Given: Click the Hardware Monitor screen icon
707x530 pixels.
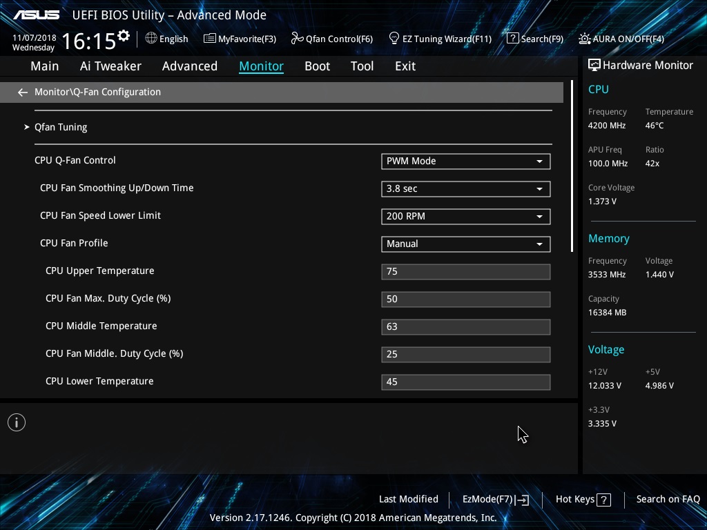Looking at the screenshot, I should [594, 66].
